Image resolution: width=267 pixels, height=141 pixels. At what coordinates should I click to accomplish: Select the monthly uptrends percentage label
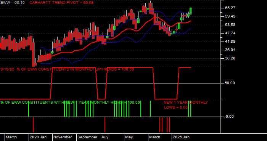(67, 69)
